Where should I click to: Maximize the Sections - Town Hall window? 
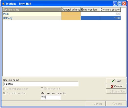(x=120, y=4)
